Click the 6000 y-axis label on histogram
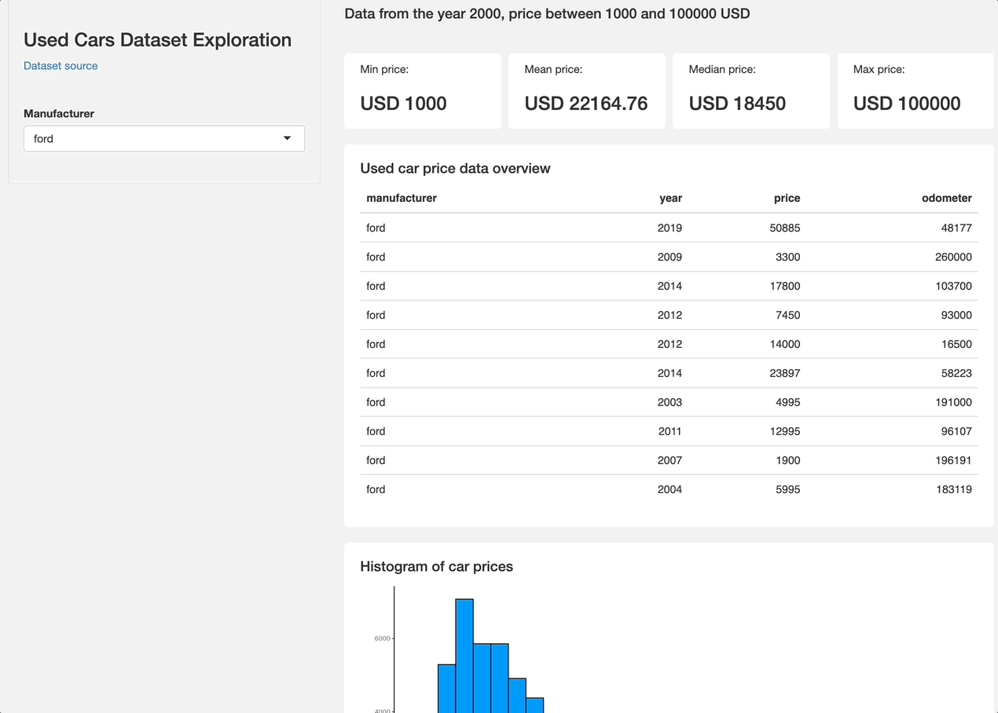This screenshot has width=998, height=713. point(382,639)
